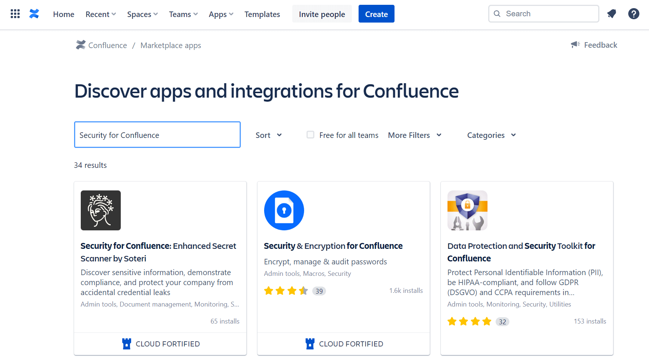649x362 pixels.
Task: Click the blue Create button
Action: click(x=376, y=14)
